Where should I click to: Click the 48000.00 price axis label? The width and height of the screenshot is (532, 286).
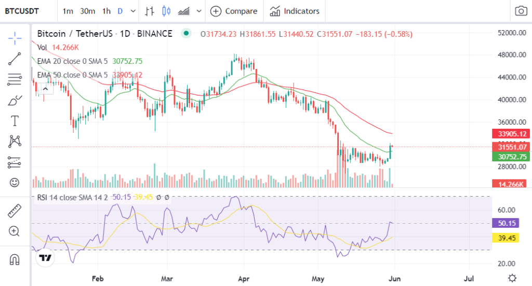[512, 55]
